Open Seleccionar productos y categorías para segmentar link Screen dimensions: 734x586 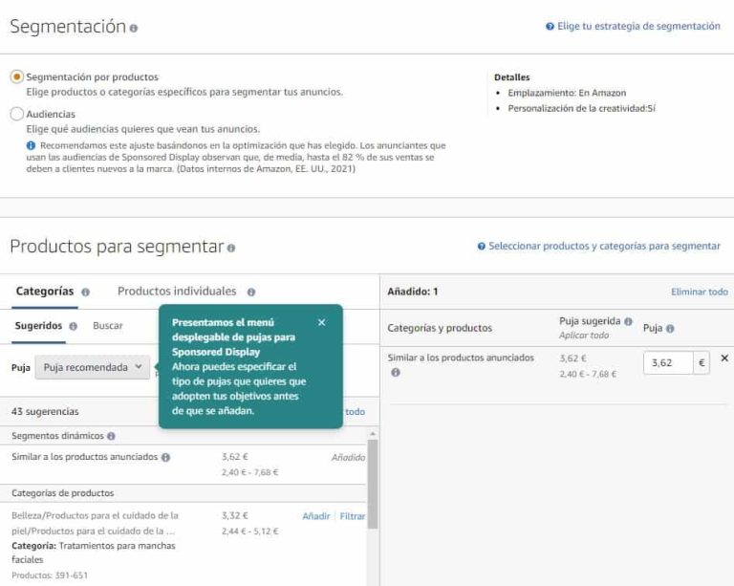(604, 247)
